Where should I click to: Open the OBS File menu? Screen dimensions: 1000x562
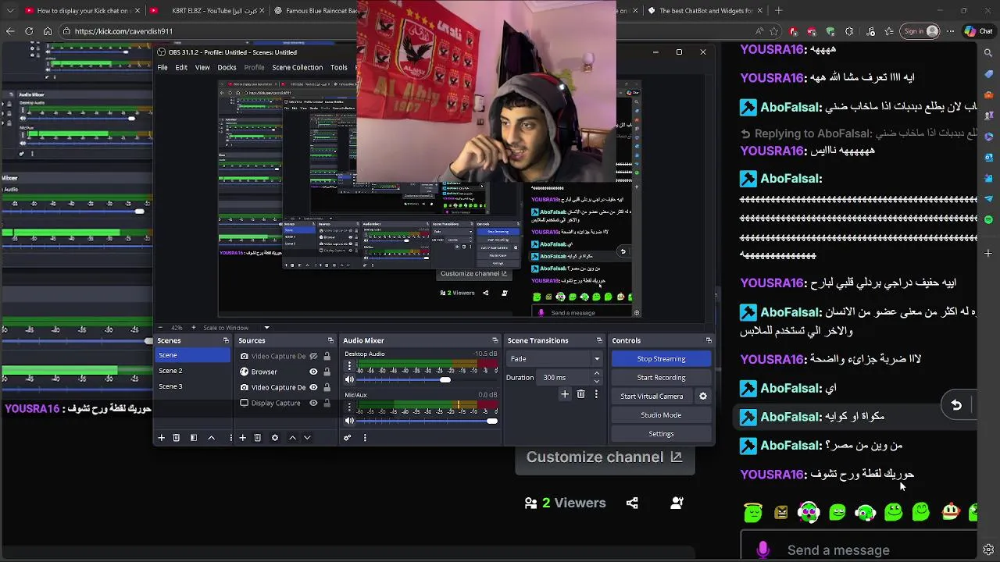(162, 68)
